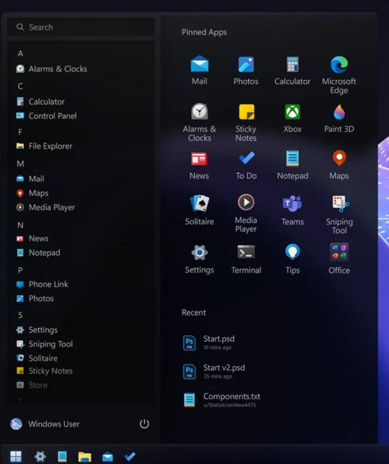Open recent file Components.txt
Screen dimensions: 389x464
click(x=222, y=400)
